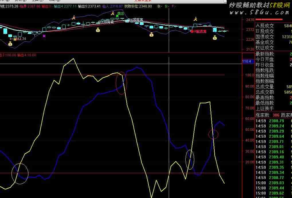
Task: Select the rightmost money bag icon on the K-line chart
Action: pos(215,37)
